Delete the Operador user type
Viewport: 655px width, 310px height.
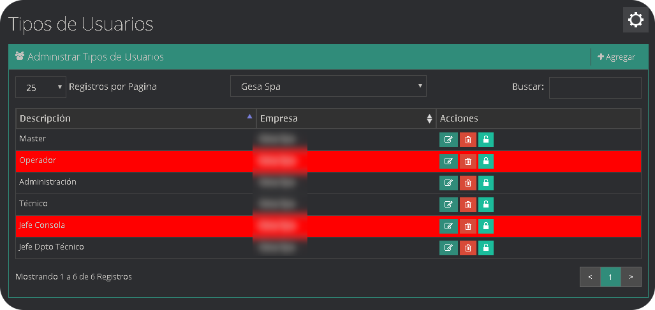[x=468, y=162]
